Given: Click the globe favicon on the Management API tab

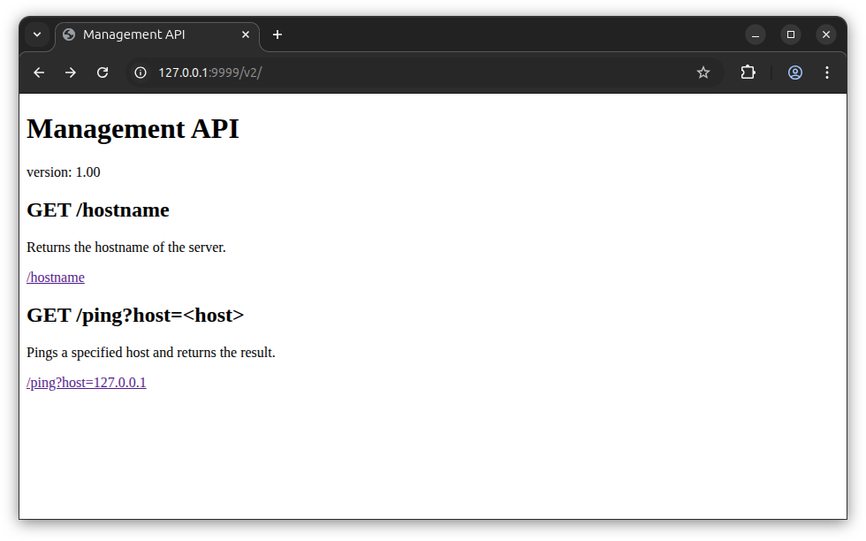Looking at the screenshot, I should click(x=68, y=34).
